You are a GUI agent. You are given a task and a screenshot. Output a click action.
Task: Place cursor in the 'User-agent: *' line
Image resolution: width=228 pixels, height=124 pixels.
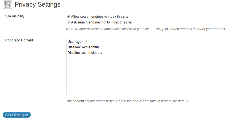pos(77,42)
